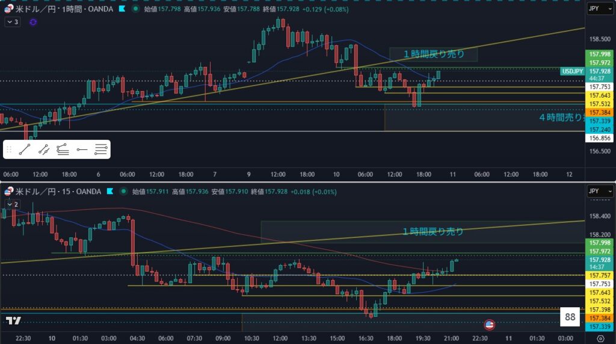
Task: Expand the 3 indicators legend on upper chart
Action: click(x=13, y=22)
